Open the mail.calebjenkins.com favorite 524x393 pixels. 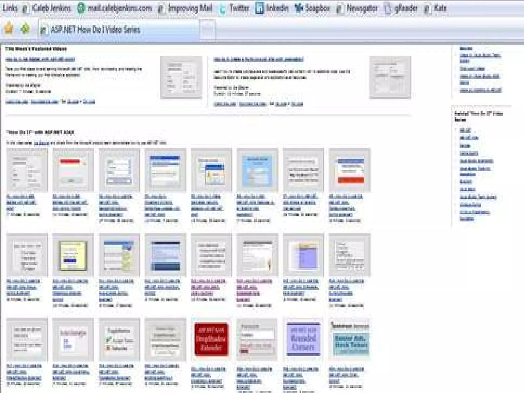click(115, 8)
